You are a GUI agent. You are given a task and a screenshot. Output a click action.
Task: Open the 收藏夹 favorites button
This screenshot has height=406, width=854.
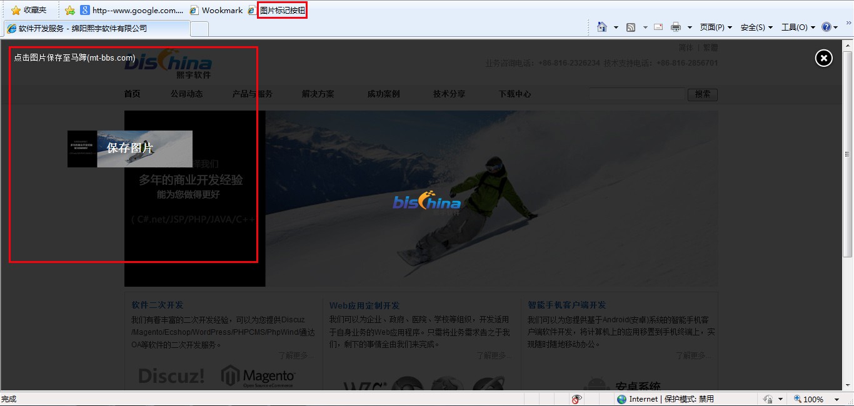pos(29,10)
